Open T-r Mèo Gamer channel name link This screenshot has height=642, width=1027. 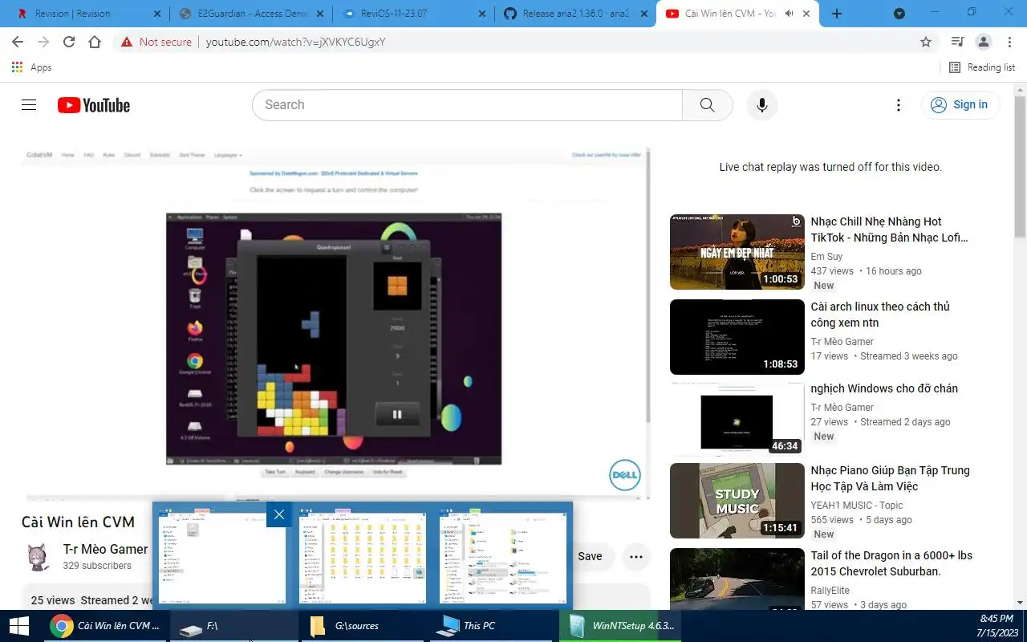click(x=105, y=549)
